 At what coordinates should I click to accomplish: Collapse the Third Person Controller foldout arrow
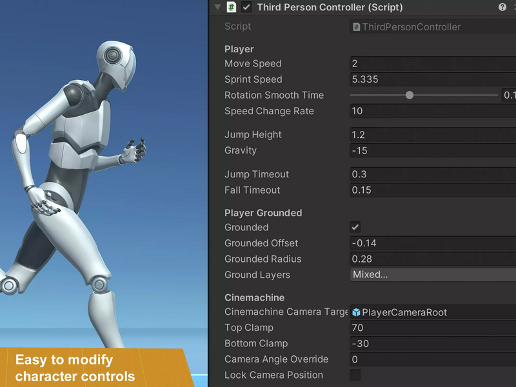click(x=217, y=7)
